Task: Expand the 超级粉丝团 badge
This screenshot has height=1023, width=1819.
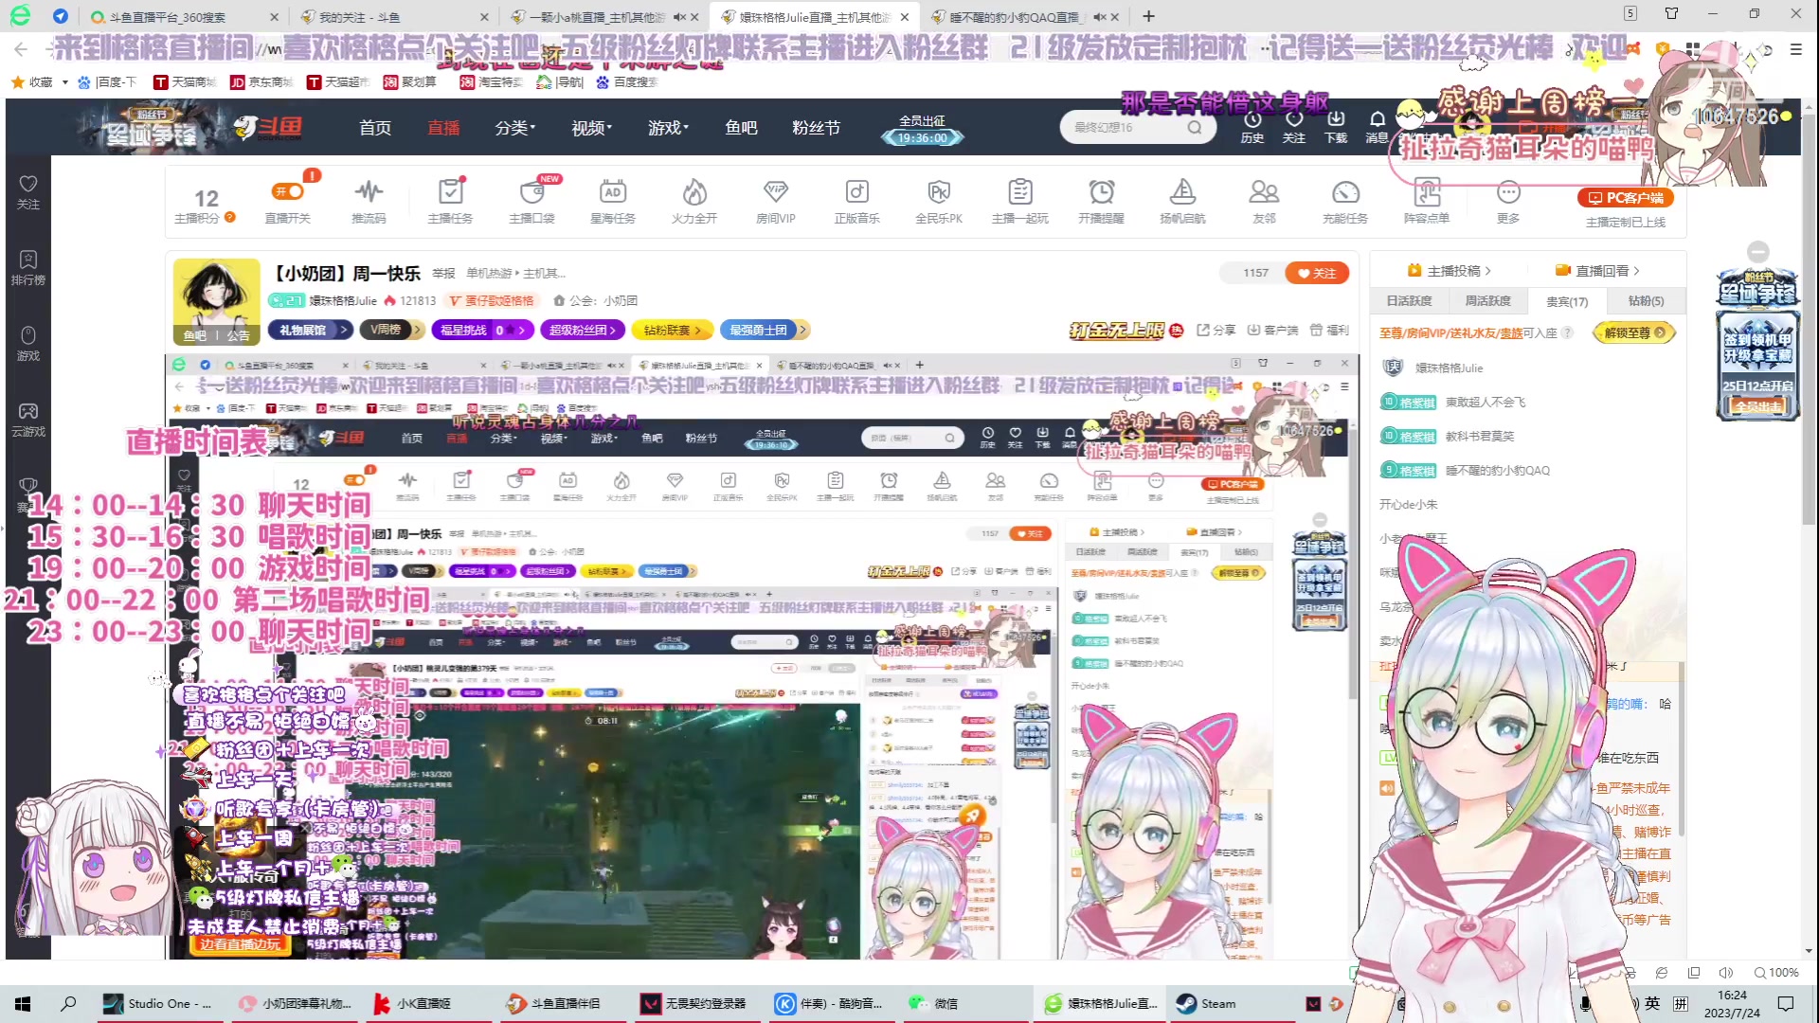Action: pos(583,330)
